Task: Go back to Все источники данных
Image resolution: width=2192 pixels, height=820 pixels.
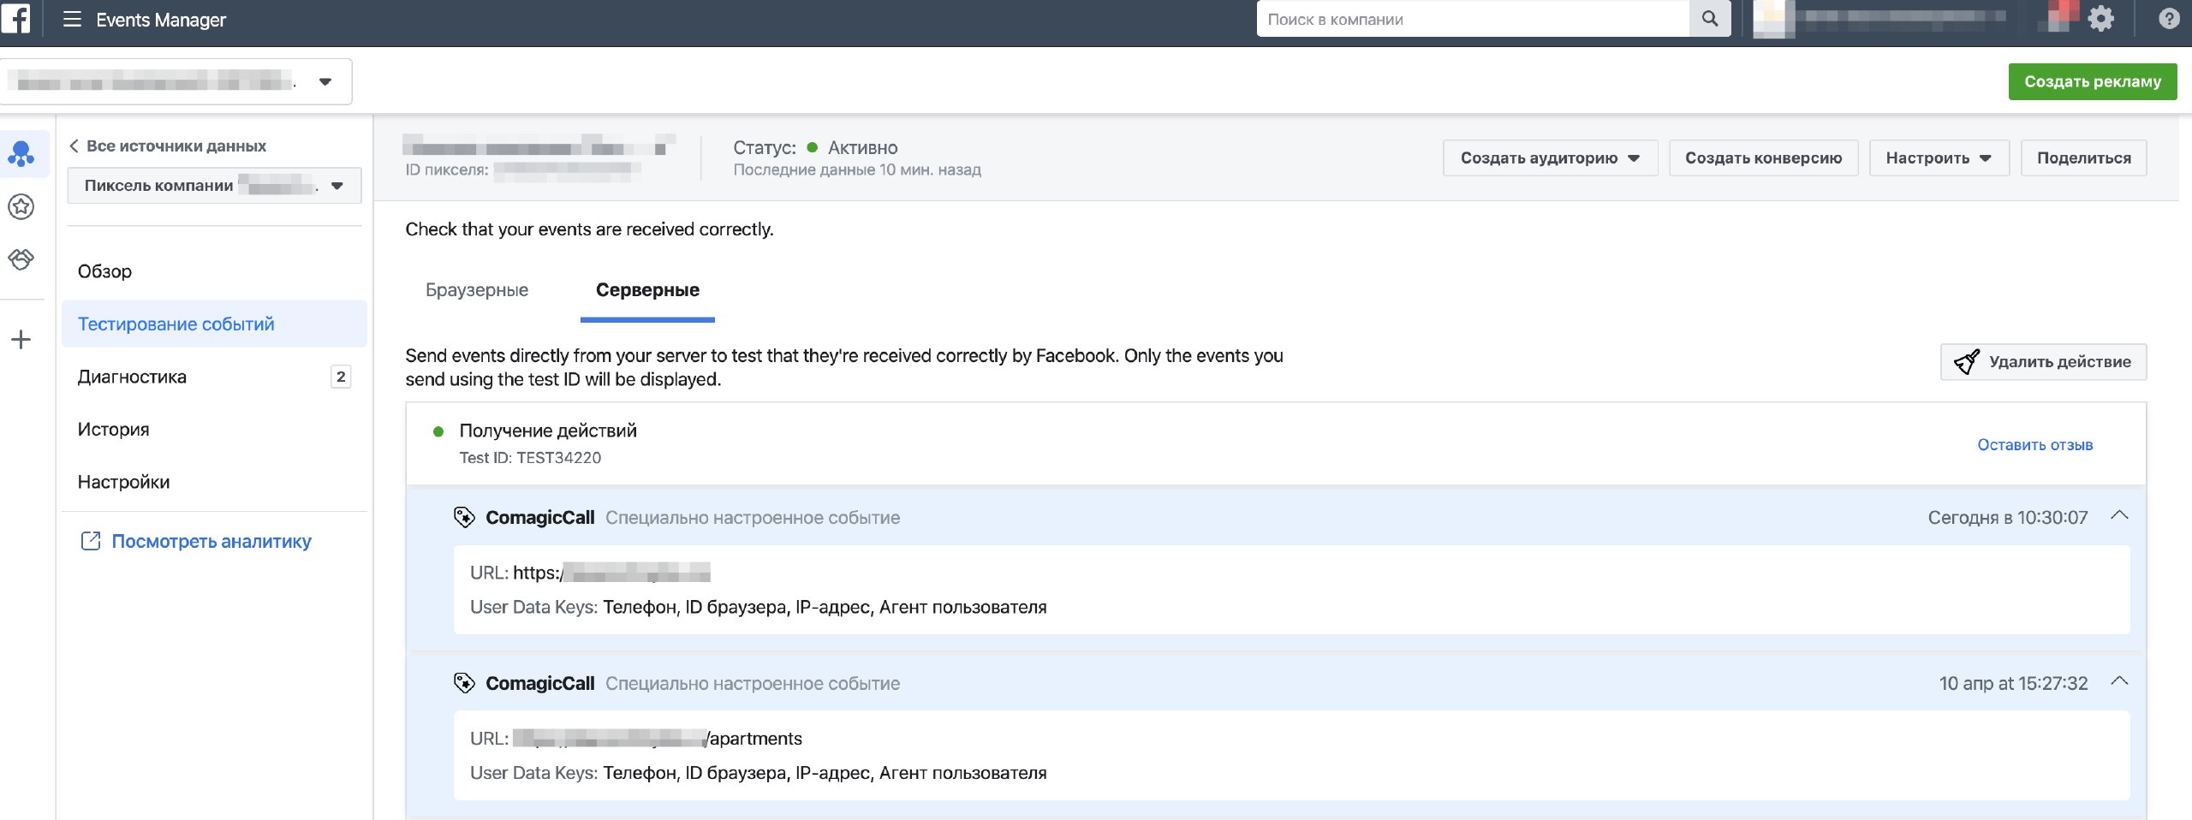Action: click(x=168, y=146)
